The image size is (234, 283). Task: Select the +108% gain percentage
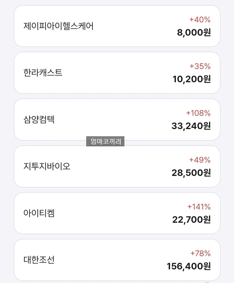point(198,113)
